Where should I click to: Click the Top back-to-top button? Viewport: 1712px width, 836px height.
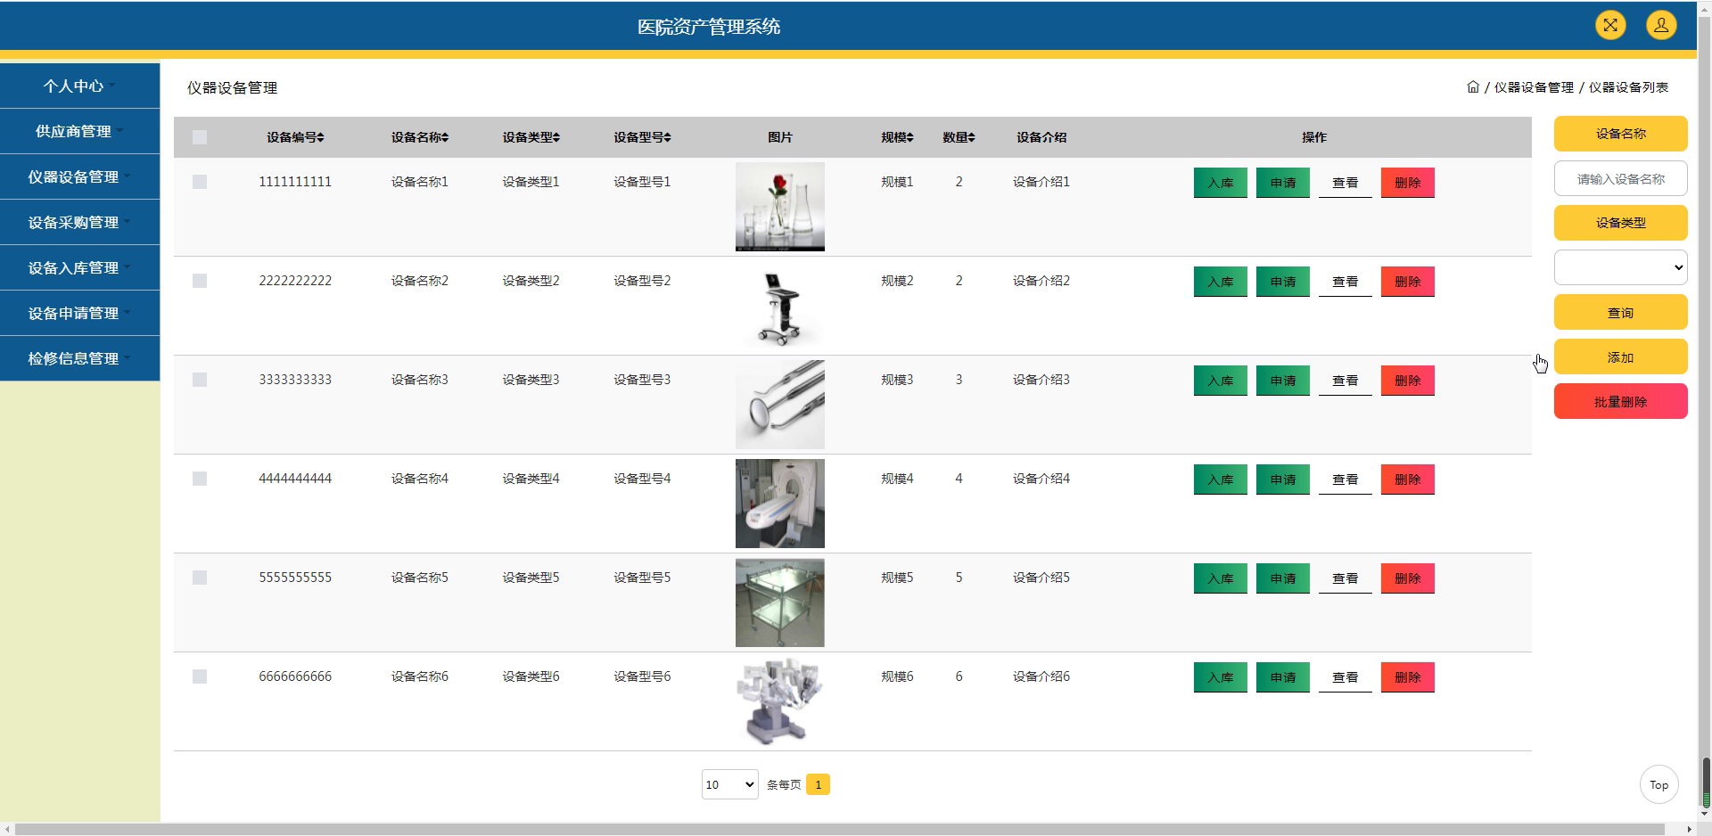[x=1658, y=784]
